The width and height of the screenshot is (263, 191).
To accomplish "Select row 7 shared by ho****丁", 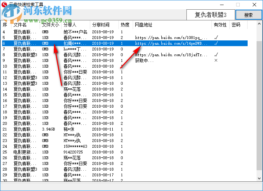I will click(x=125, y=49).
